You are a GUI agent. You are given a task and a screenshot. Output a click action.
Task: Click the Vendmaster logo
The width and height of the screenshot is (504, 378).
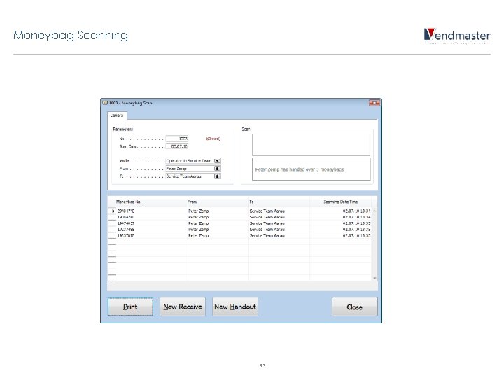pos(456,36)
